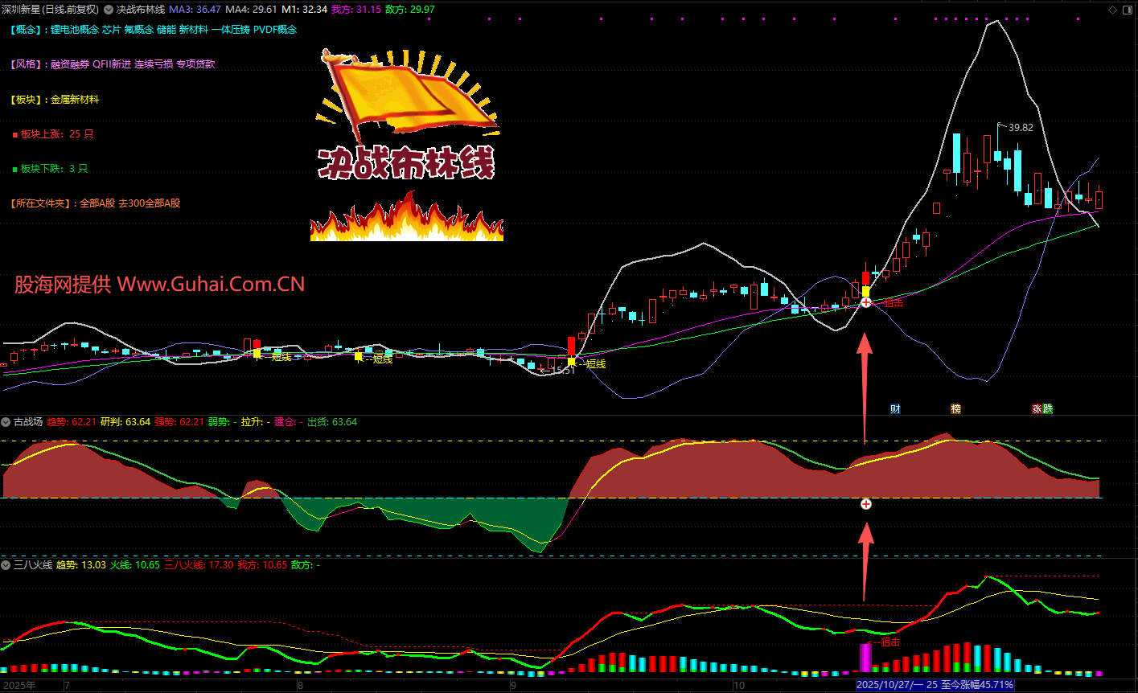This screenshot has height=693, width=1138.
Task: Select the 深圳新星 daily chart title
Action: coord(50,10)
